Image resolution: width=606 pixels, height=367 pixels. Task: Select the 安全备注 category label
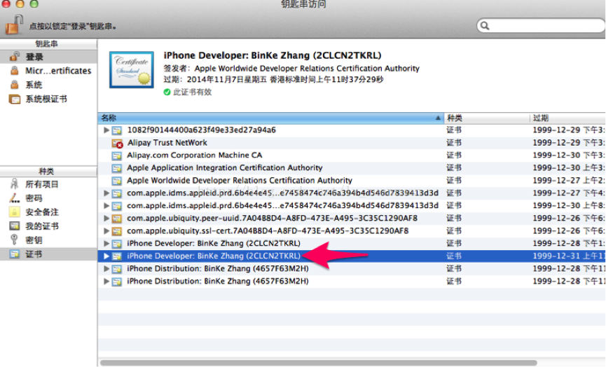(42, 212)
